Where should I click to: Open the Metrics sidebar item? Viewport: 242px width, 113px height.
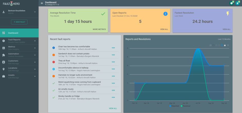tap(19, 48)
